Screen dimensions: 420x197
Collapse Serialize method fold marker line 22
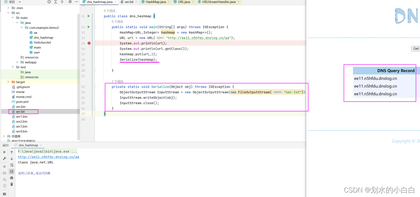[x=94, y=87]
